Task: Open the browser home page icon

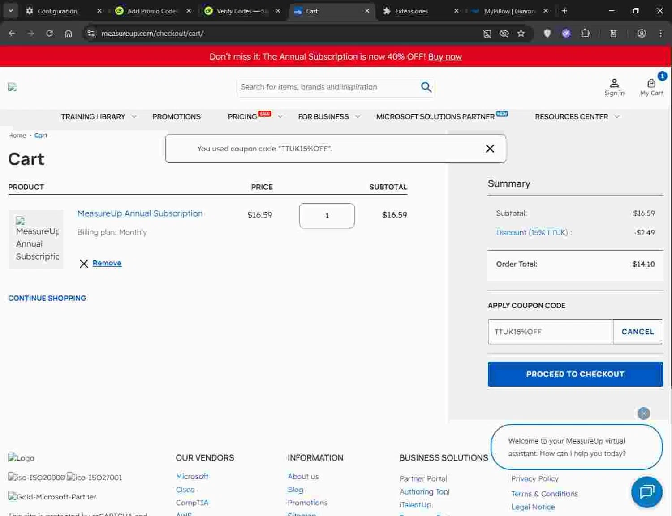Action: click(x=68, y=33)
